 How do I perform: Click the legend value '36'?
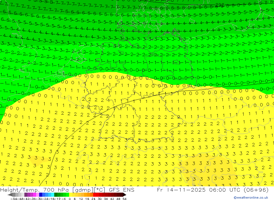pos(106,199)
